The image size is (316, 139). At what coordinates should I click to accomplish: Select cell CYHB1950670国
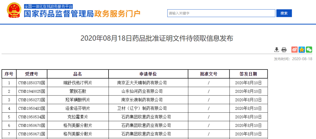pos(32,126)
